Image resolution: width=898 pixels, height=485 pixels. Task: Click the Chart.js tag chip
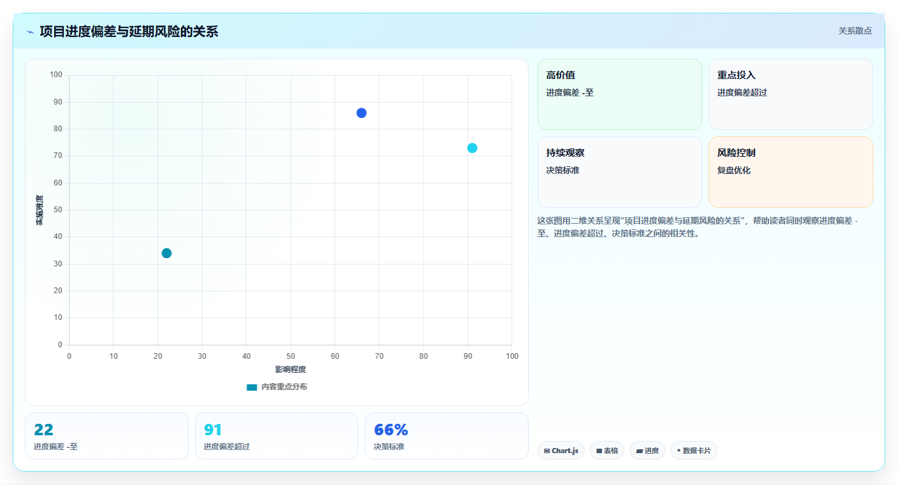coord(561,451)
